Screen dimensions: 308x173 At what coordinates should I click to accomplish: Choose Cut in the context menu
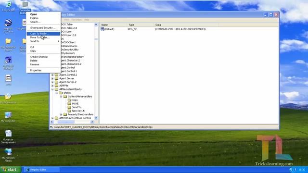pyautogui.click(x=43, y=47)
